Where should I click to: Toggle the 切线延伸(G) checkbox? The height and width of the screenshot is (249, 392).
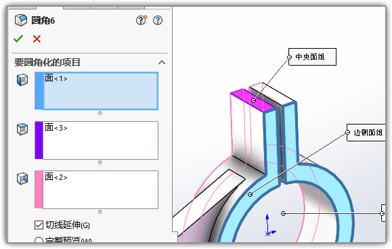tap(39, 225)
